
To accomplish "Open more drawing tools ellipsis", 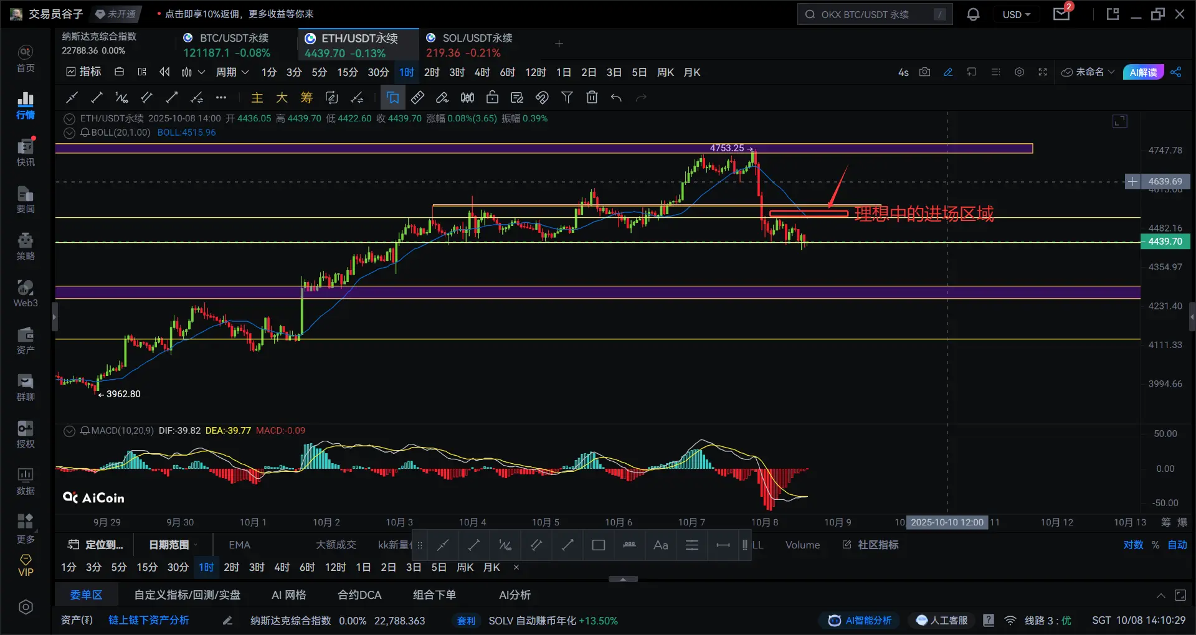I will (221, 97).
